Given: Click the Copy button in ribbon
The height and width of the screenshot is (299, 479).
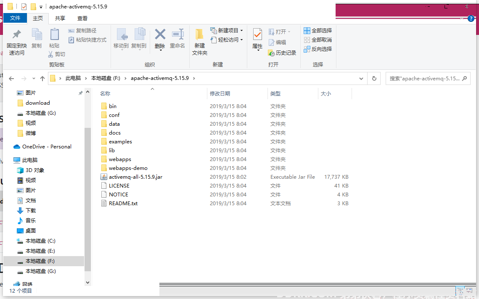Looking at the screenshot, I should 37,39.
